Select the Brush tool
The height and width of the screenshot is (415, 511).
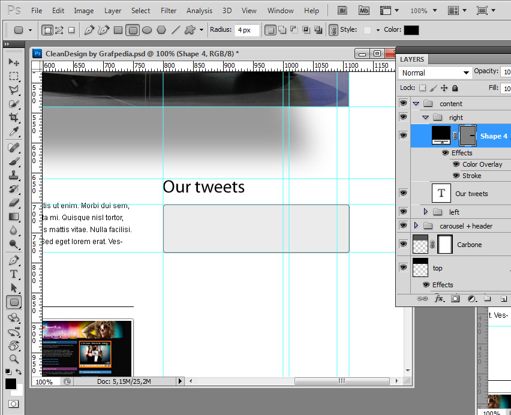point(14,161)
